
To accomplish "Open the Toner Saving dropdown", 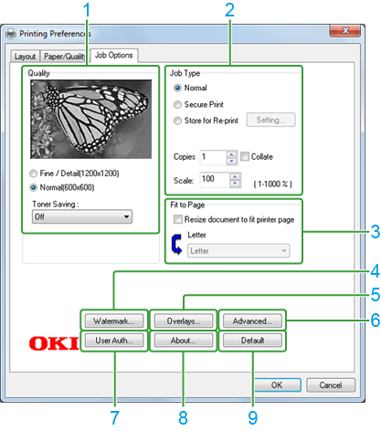I will coord(82,216).
